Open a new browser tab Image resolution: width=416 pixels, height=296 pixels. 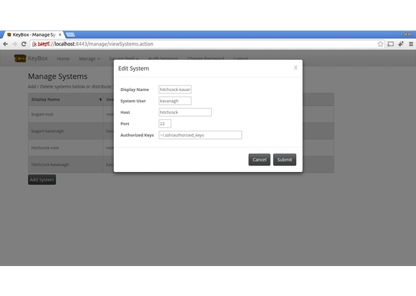(x=70, y=35)
